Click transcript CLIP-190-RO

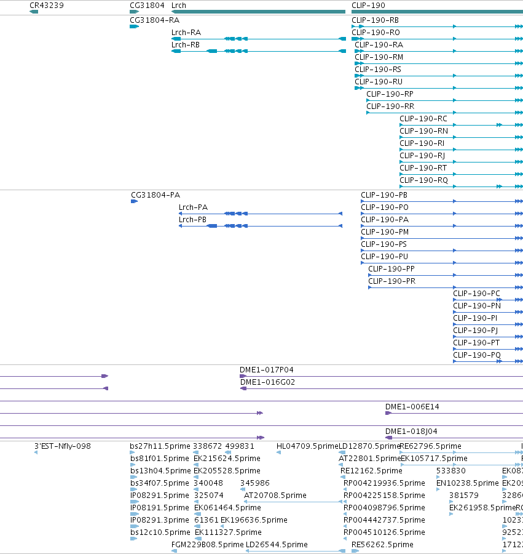(376, 33)
